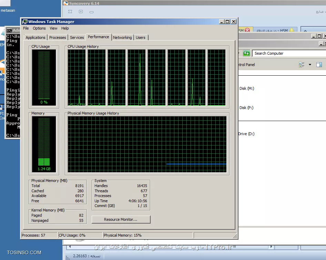Open the View menu in Task Manager
Screen dimensions: 326x260
(x=53, y=28)
